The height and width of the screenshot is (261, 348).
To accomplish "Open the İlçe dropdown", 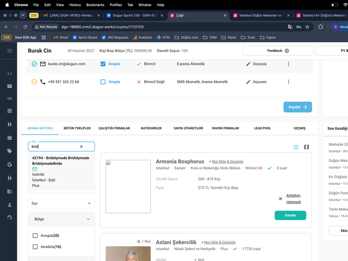I will (61, 203).
